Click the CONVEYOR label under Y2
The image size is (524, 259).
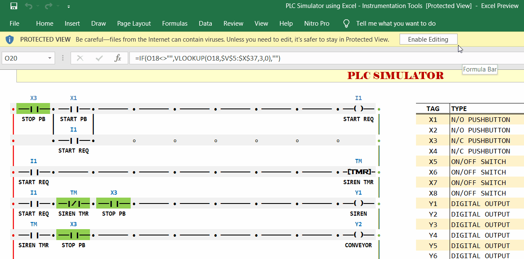pos(358,245)
